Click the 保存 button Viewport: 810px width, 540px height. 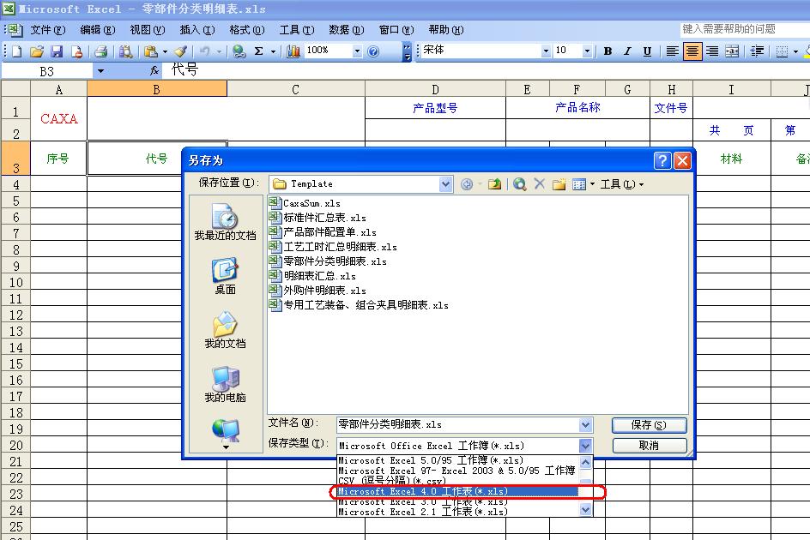coord(649,425)
